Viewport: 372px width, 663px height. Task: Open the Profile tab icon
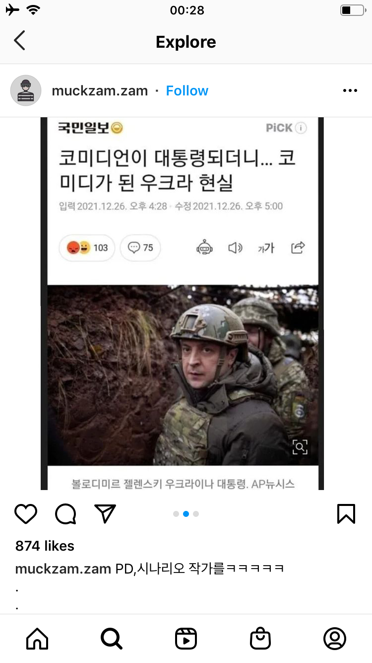(x=335, y=639)
